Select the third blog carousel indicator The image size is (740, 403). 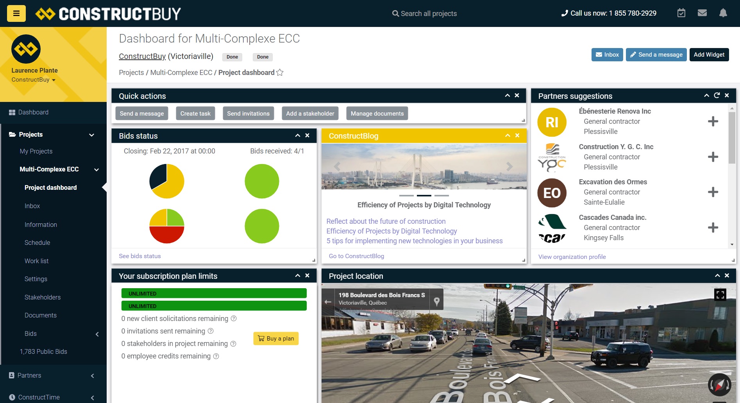(x=441, y=195)
